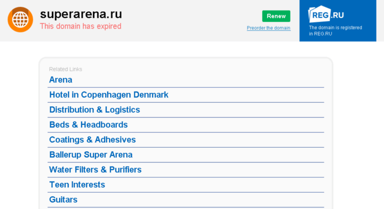Open the Guitars link

[x=63, y=200]
